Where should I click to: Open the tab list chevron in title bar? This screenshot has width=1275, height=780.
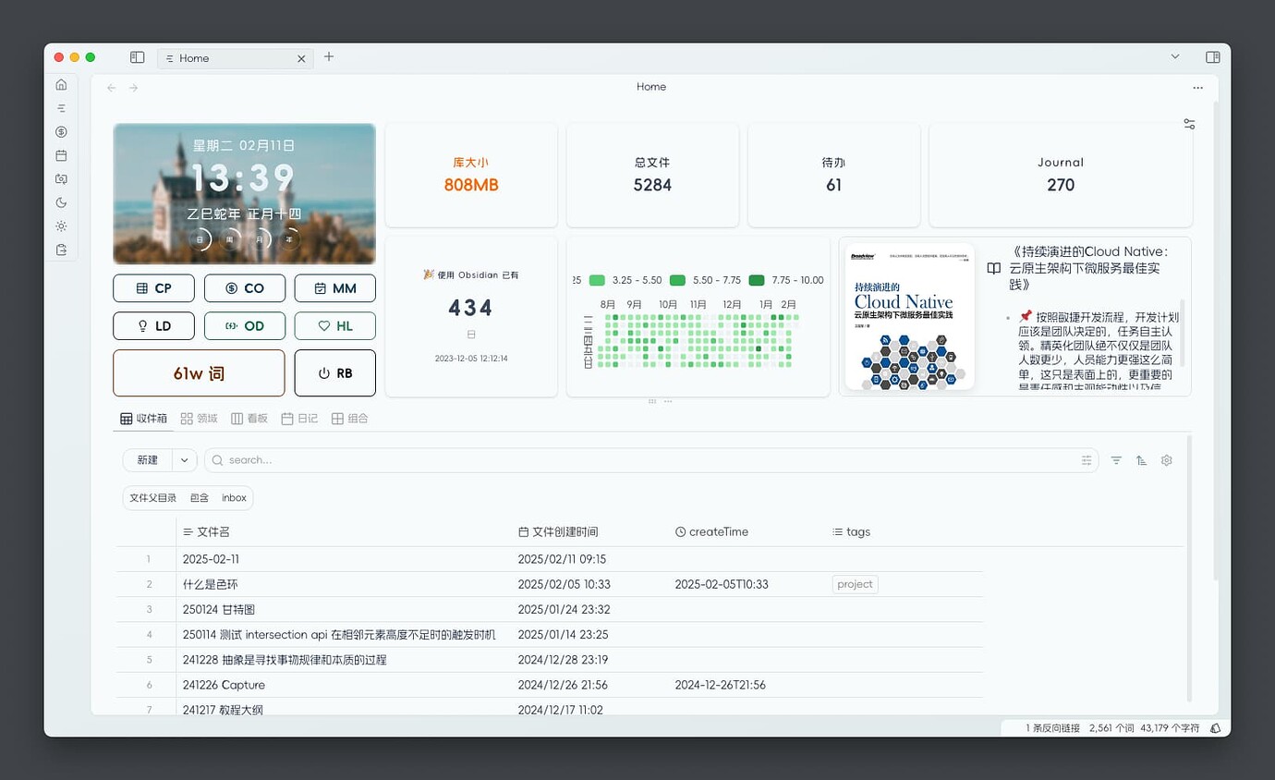[1175, 57]
